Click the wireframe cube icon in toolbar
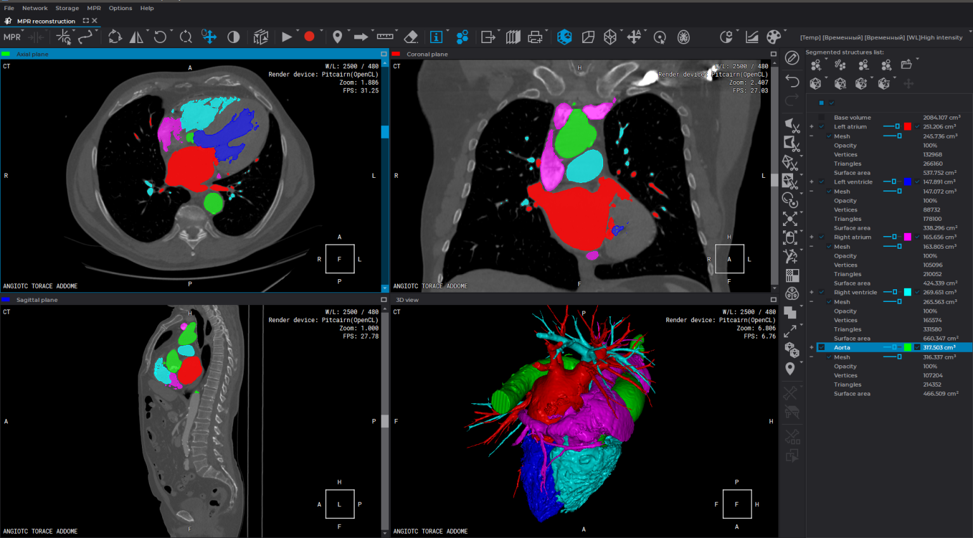This screenshot has width=973, height=538. click(610, 37)
